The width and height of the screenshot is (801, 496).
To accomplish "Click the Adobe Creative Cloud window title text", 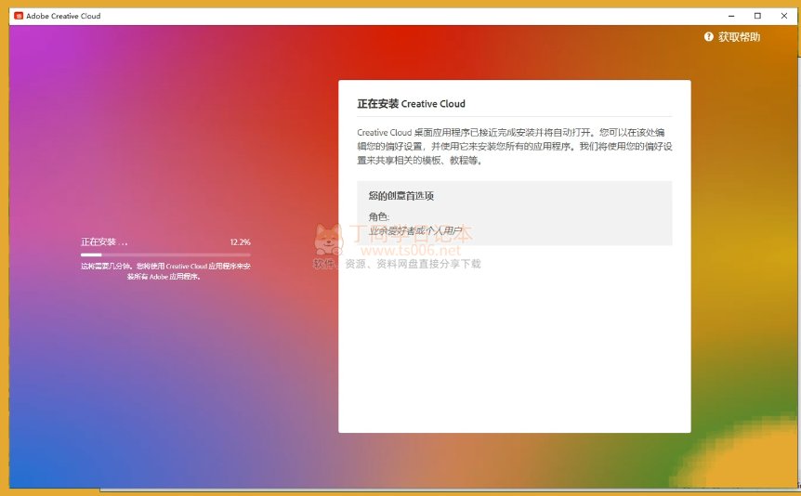I will pyautogui.click(x=63, y=16).
